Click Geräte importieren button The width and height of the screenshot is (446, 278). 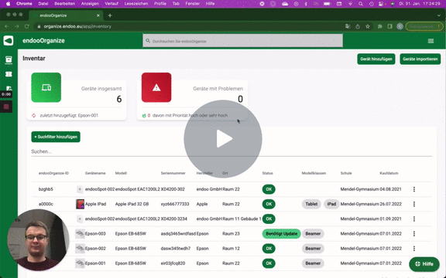(x=420, y=59)
